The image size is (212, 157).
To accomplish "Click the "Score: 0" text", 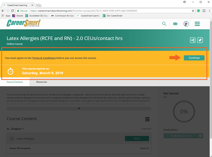I will pyautogui.click(x=144, y=148).
